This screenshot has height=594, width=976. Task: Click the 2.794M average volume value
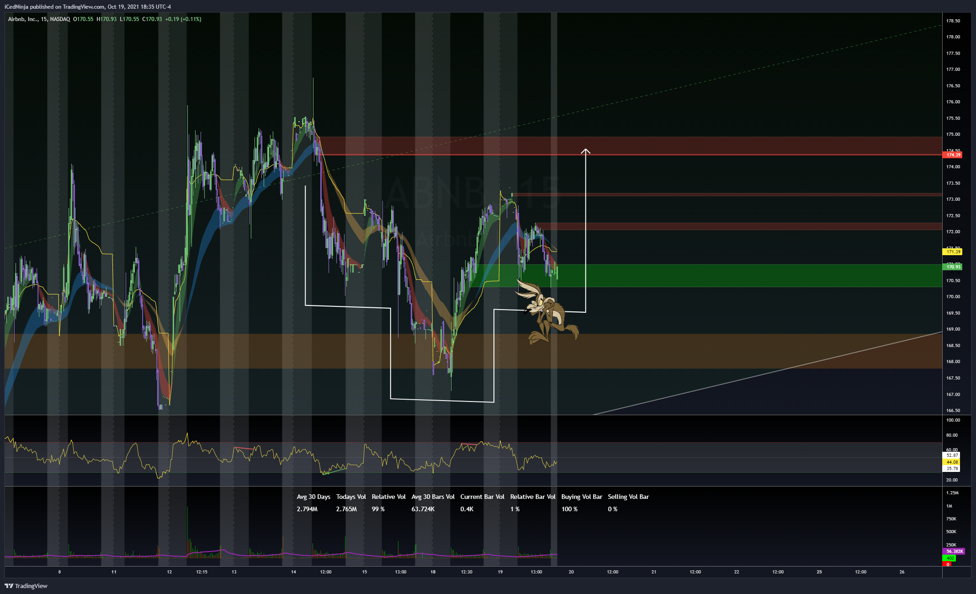click(307, 509)
